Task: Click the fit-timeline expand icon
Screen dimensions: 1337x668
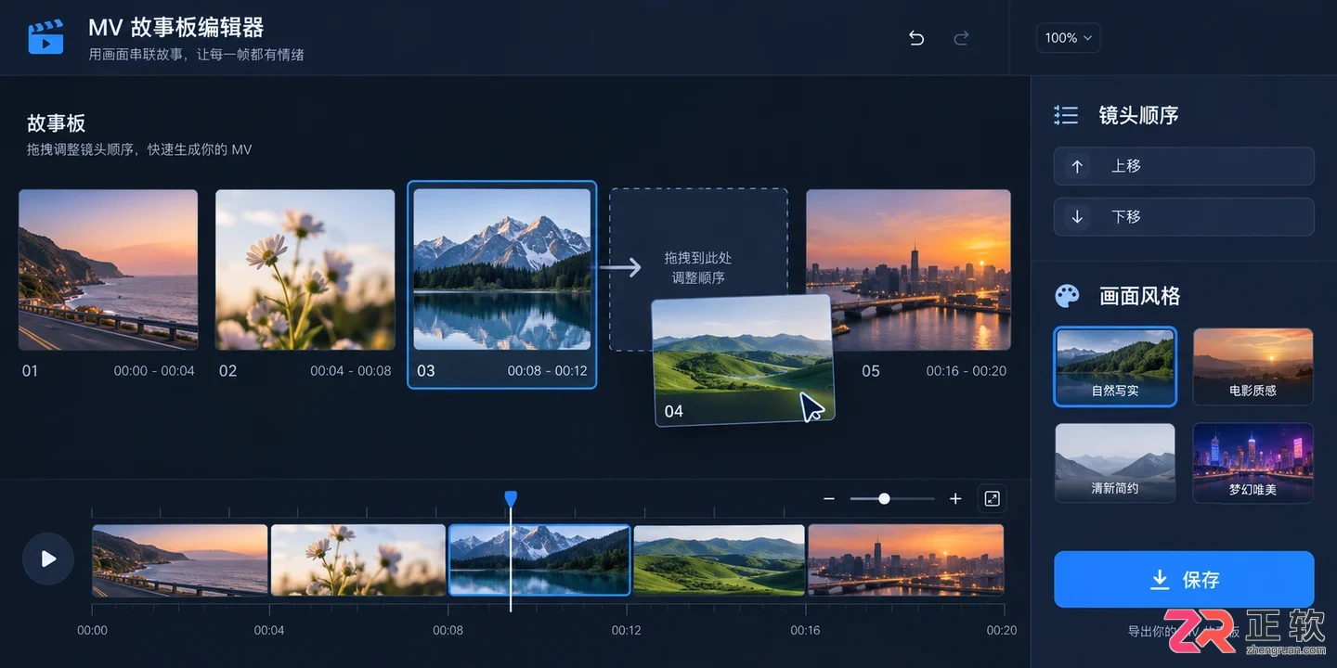Action: click(992, 499)
